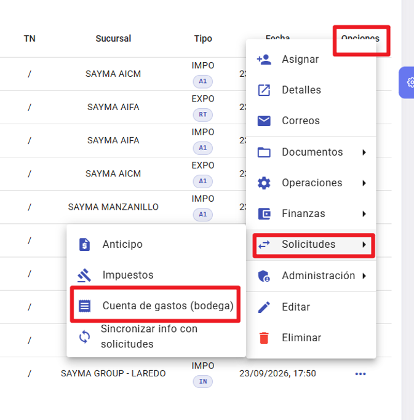
Task: Click the Documentos folder icon
Action: (x=264, y=152)
